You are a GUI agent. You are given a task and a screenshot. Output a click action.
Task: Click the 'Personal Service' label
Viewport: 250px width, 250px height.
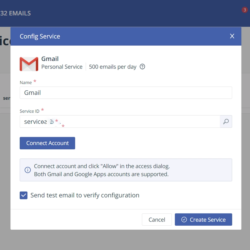coord(62,67)
